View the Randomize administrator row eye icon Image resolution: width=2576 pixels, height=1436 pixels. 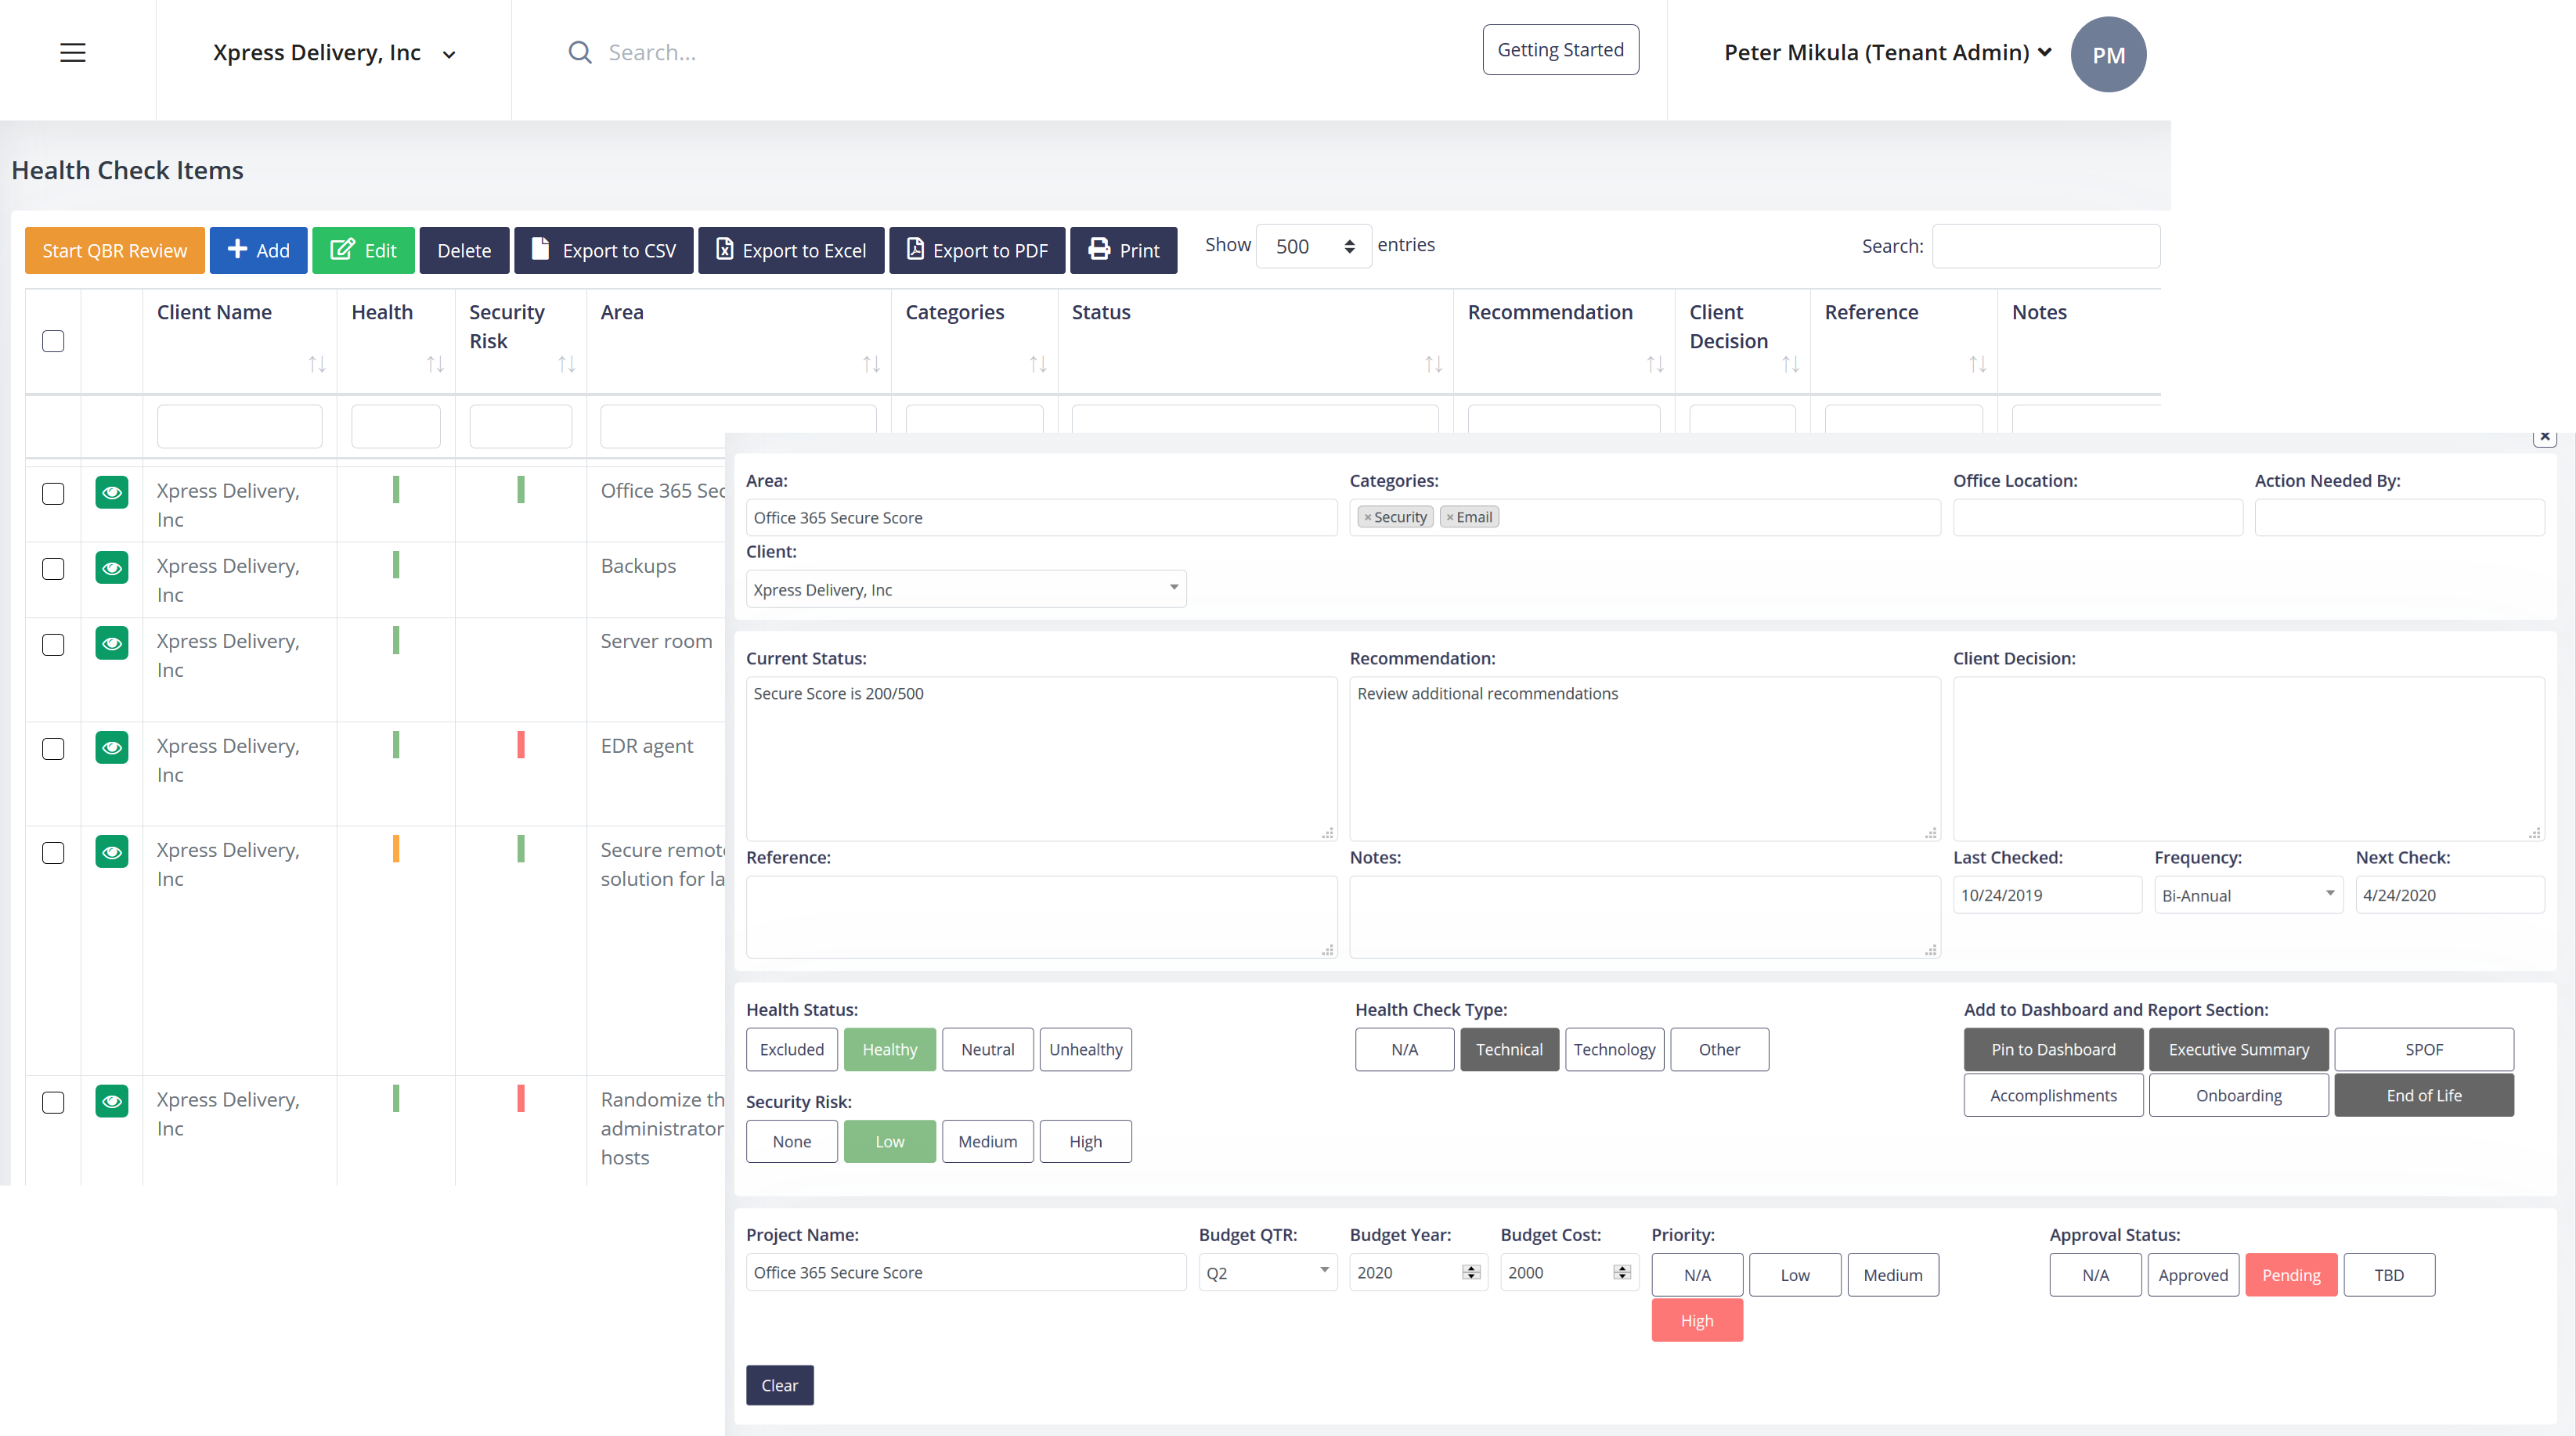pos(112,1101)
